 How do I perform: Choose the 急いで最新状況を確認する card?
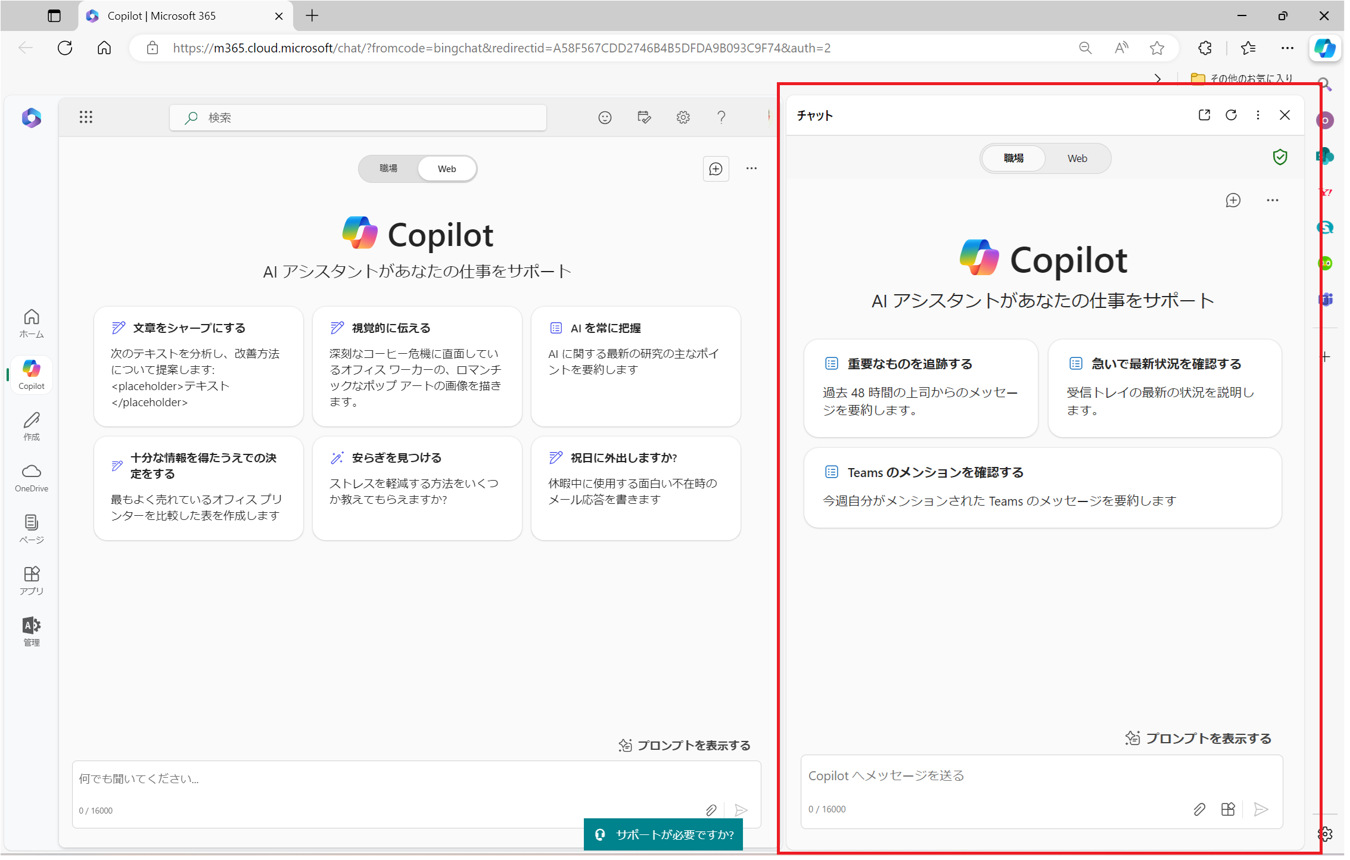[x=1165, y=388]
